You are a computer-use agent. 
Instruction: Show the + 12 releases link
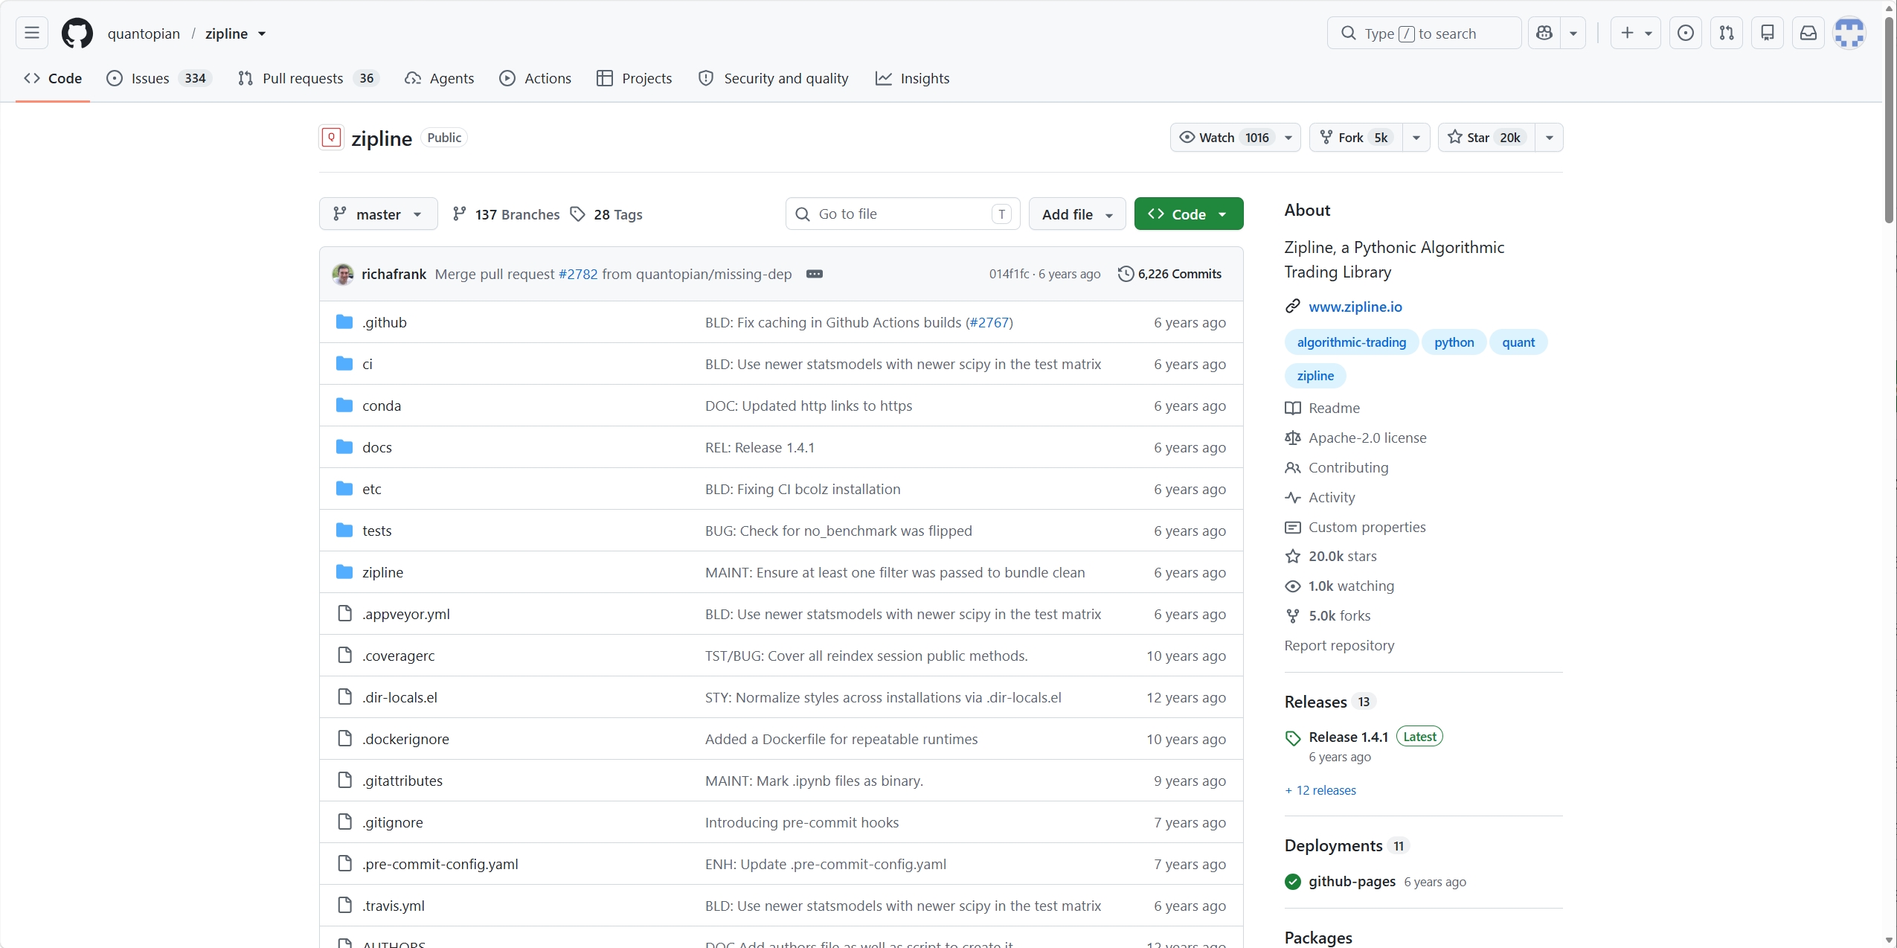(1320, 790)
